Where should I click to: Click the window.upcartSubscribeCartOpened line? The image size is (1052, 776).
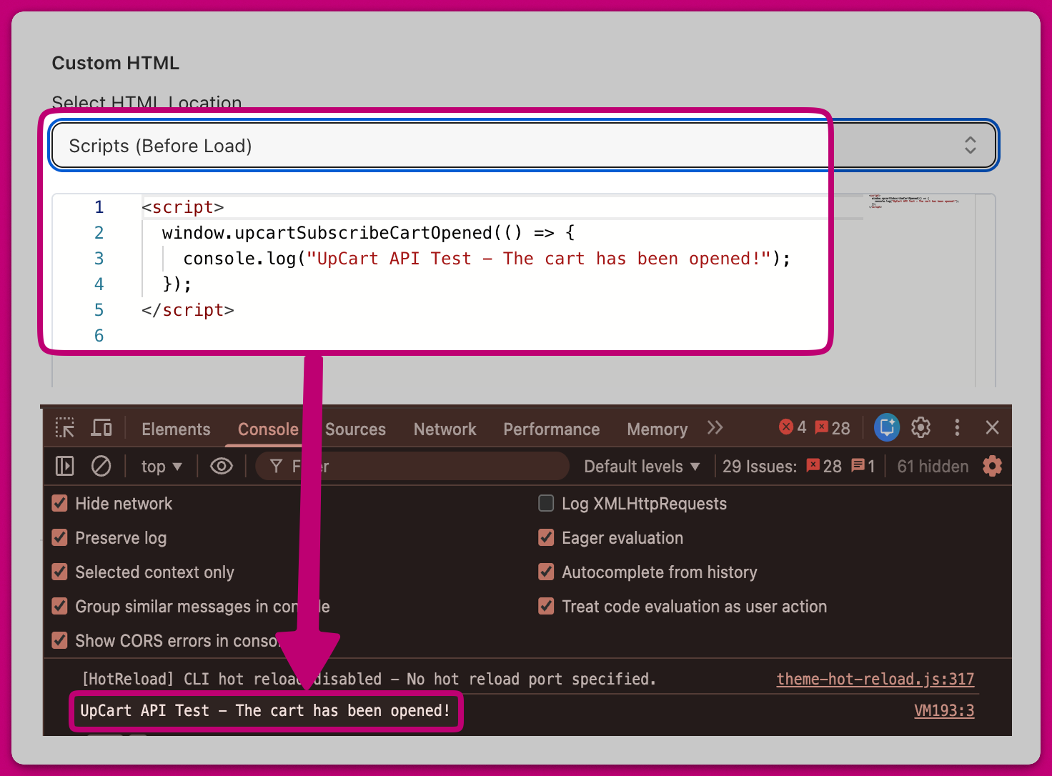click(369, 233)
